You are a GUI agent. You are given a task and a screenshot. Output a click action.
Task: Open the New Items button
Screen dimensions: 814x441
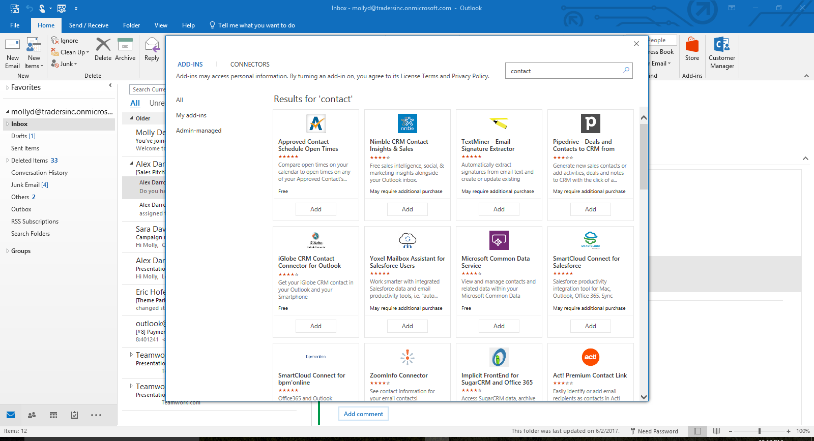(34, 53)
